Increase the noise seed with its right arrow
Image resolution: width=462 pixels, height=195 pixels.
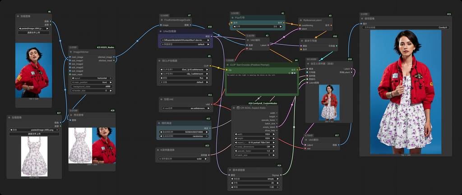point(208,132)
